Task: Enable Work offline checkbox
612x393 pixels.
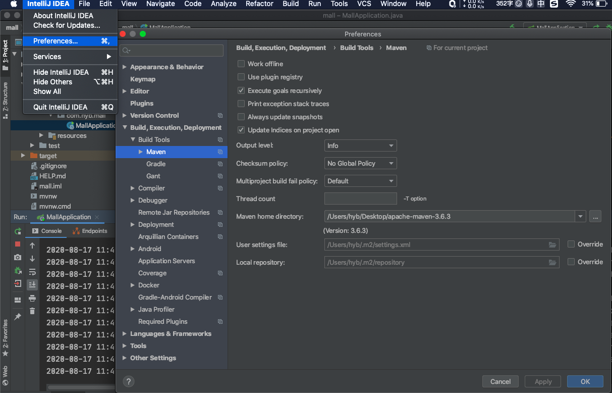Action: pos(241,64)
